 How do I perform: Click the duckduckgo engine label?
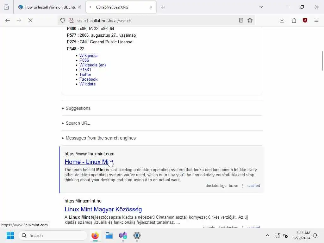(x=216, y=185)
